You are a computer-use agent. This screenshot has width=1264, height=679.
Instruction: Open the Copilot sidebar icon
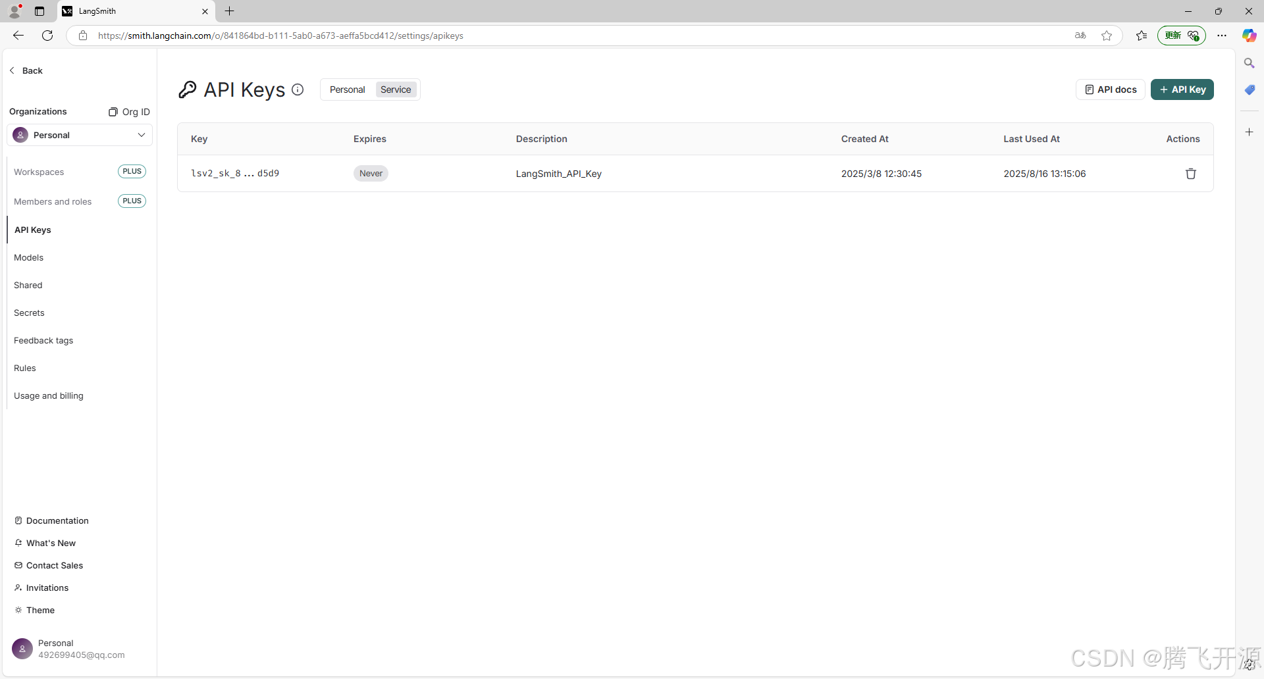click(x=1249, y=36)
